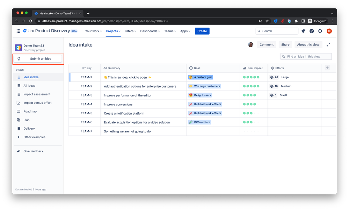
Task: Open the app switcher grid icon
Action: [x=19, y=31]
